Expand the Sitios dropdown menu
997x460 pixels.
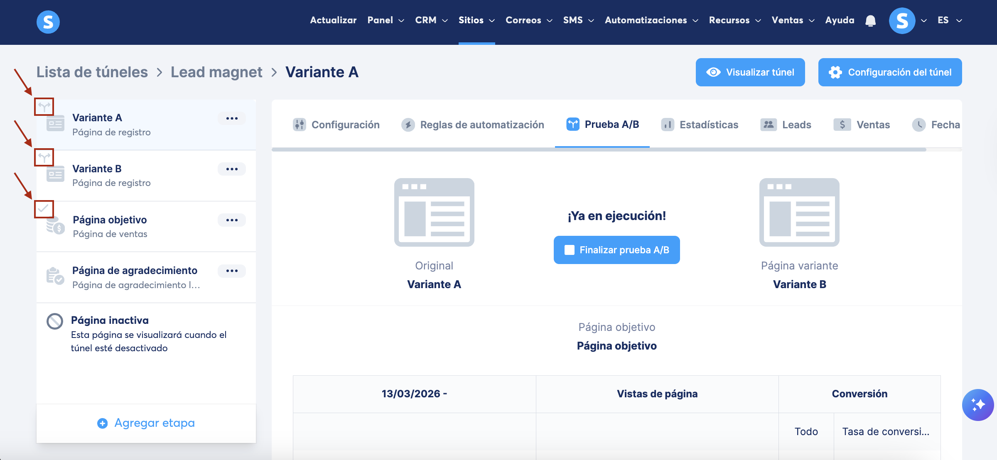[x=476, y=20]
